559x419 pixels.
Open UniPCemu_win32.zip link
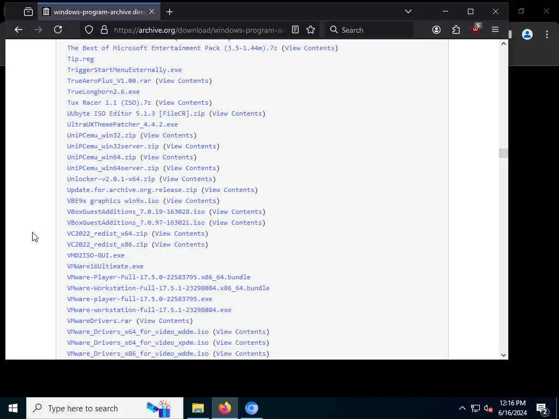coord(102,135)
